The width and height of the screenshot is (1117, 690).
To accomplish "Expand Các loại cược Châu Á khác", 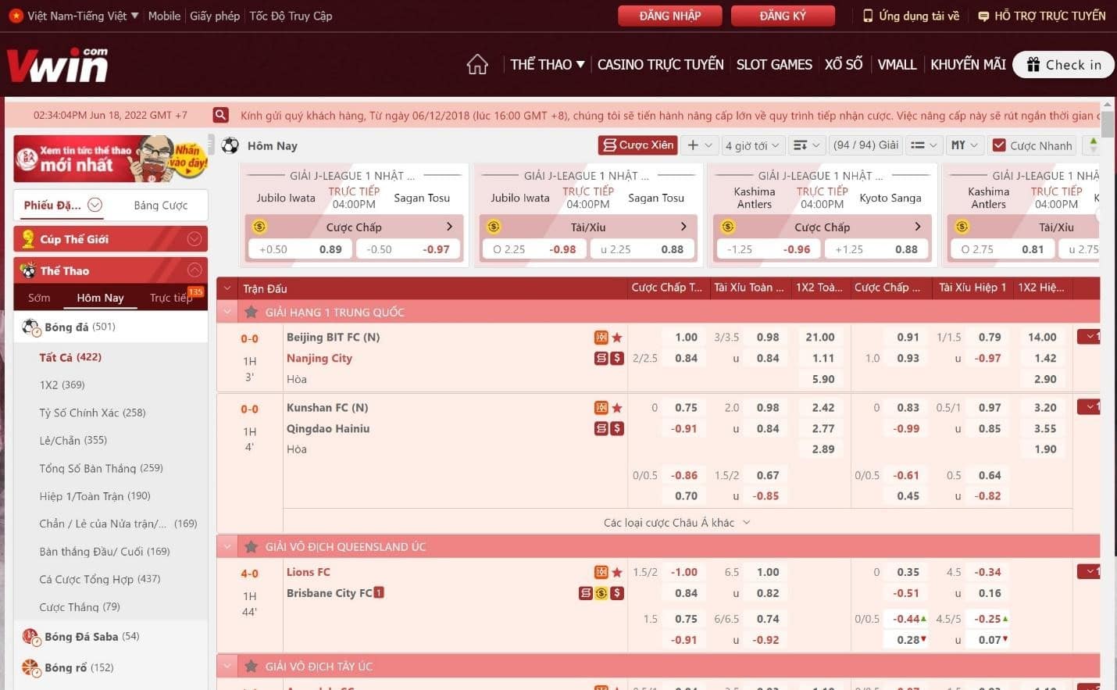I will tap(676, 523).
